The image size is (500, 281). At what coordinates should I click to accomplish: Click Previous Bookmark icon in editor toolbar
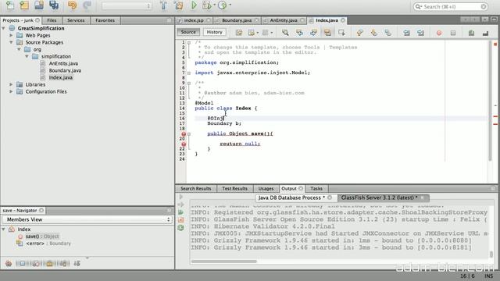pos(359,33)
